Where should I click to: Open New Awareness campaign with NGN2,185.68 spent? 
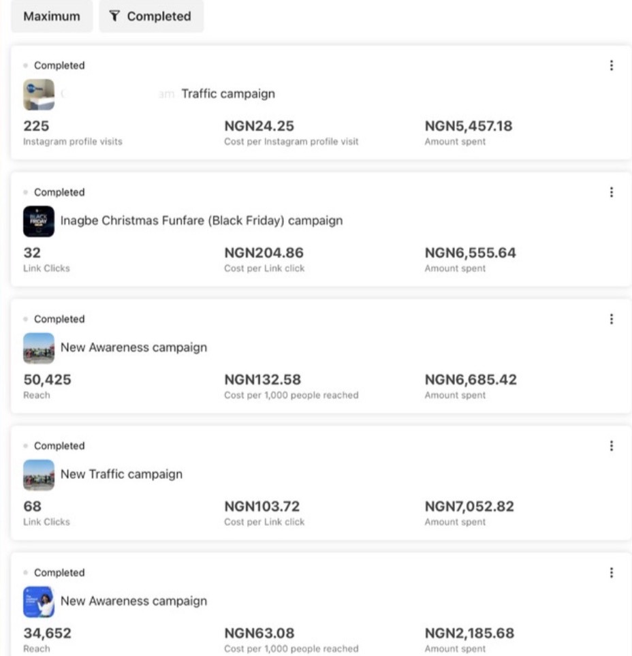click(133, 601)
